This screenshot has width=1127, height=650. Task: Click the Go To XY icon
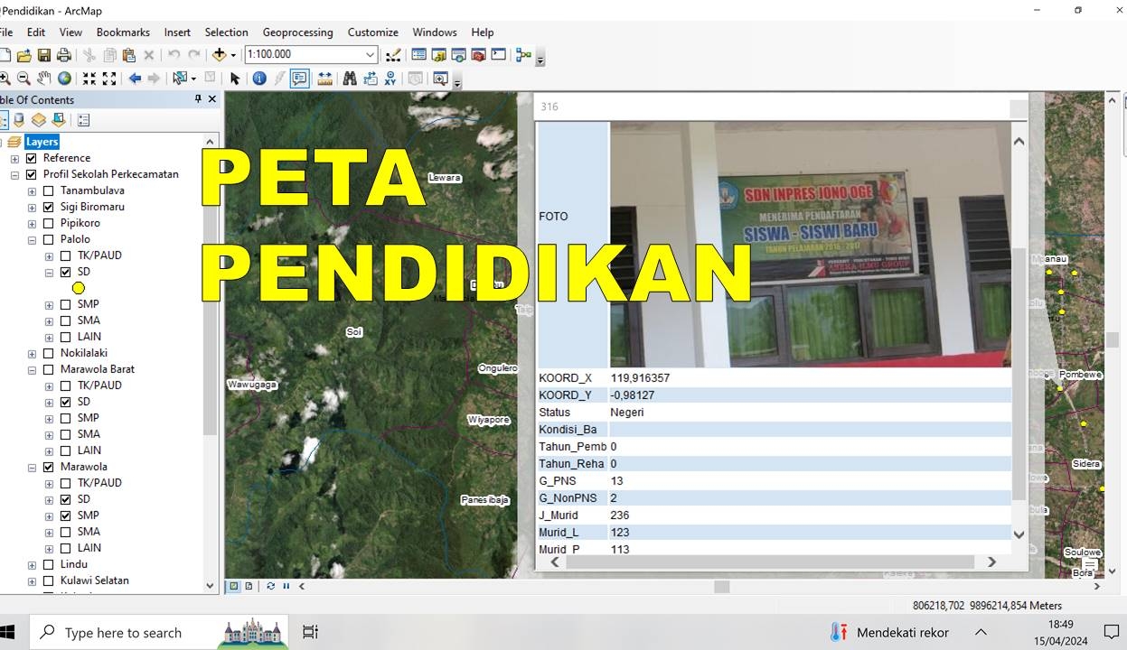click(390, 79)
